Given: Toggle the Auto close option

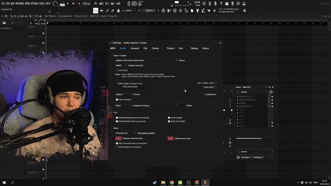Looking at the screenshot, I should click(x=117, y=70).
